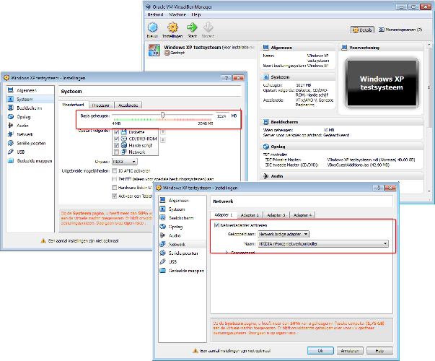This screenshot has height=361, width=435.
Task: Click help question-mark button of System settings window
Action: click(227, 78)
